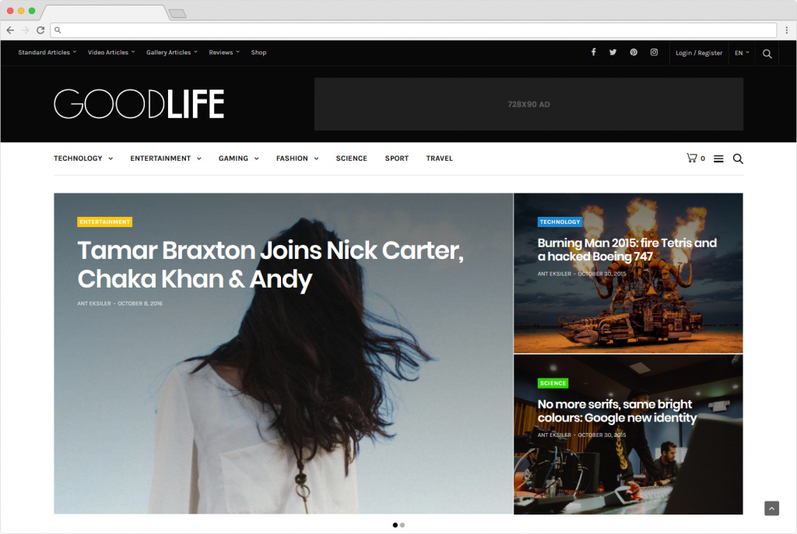Screen dimensions: 797x534
Task: Click the scroll-to-top arrow button
Action: point(771,508)
